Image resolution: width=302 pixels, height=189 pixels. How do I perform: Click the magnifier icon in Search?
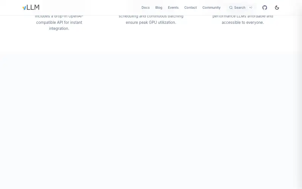pos(231,8)
